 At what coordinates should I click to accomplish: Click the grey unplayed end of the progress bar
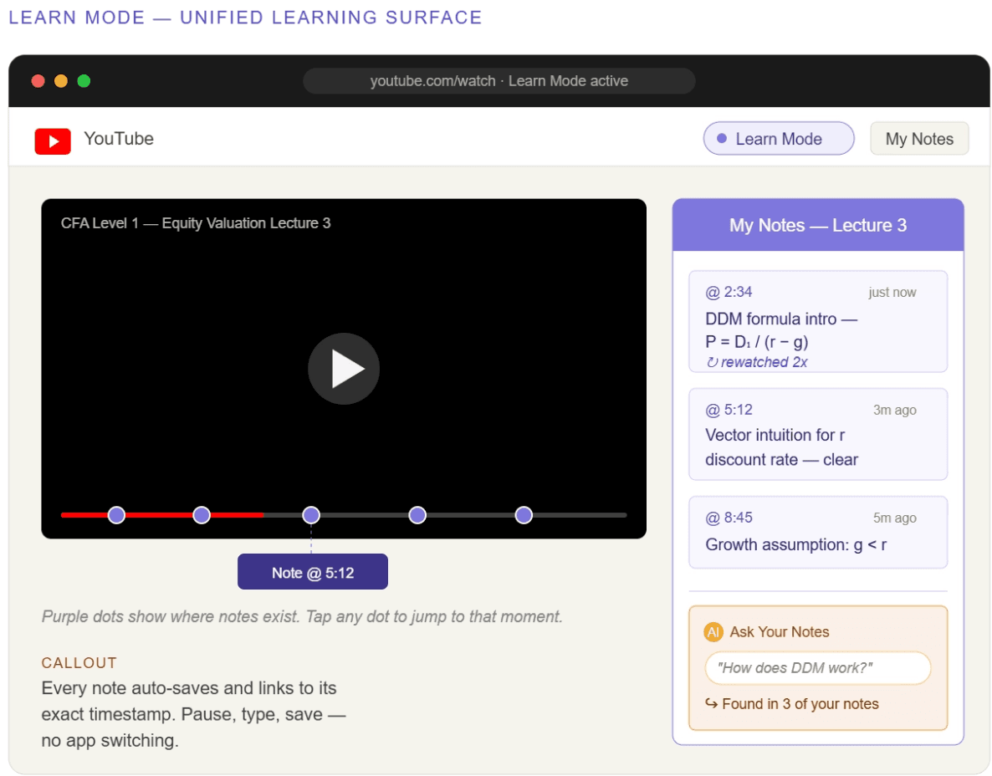tap(579, 515)
